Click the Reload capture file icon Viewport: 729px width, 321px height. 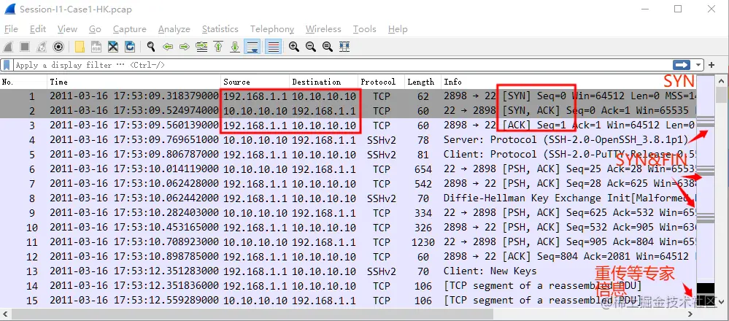pos(130,47)
